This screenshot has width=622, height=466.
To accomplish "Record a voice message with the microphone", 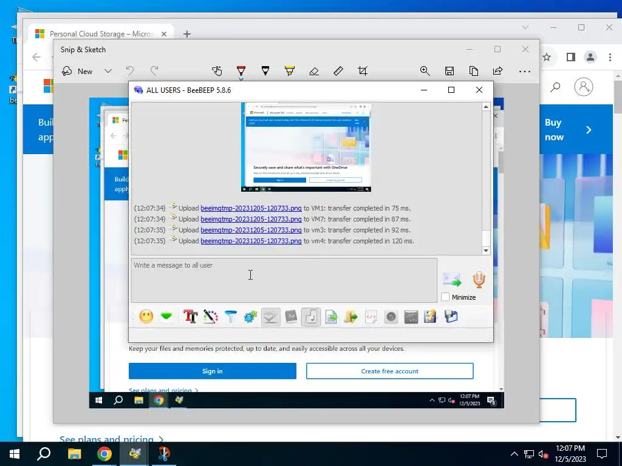I will pyautogui.click(x=479, y=279).
